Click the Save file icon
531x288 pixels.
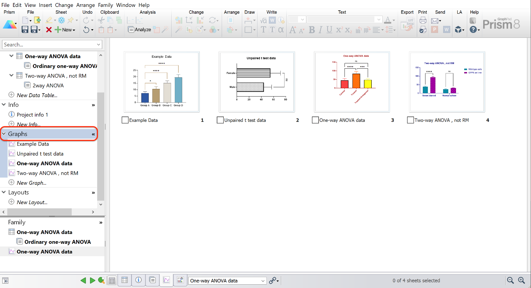coord(25,30)
